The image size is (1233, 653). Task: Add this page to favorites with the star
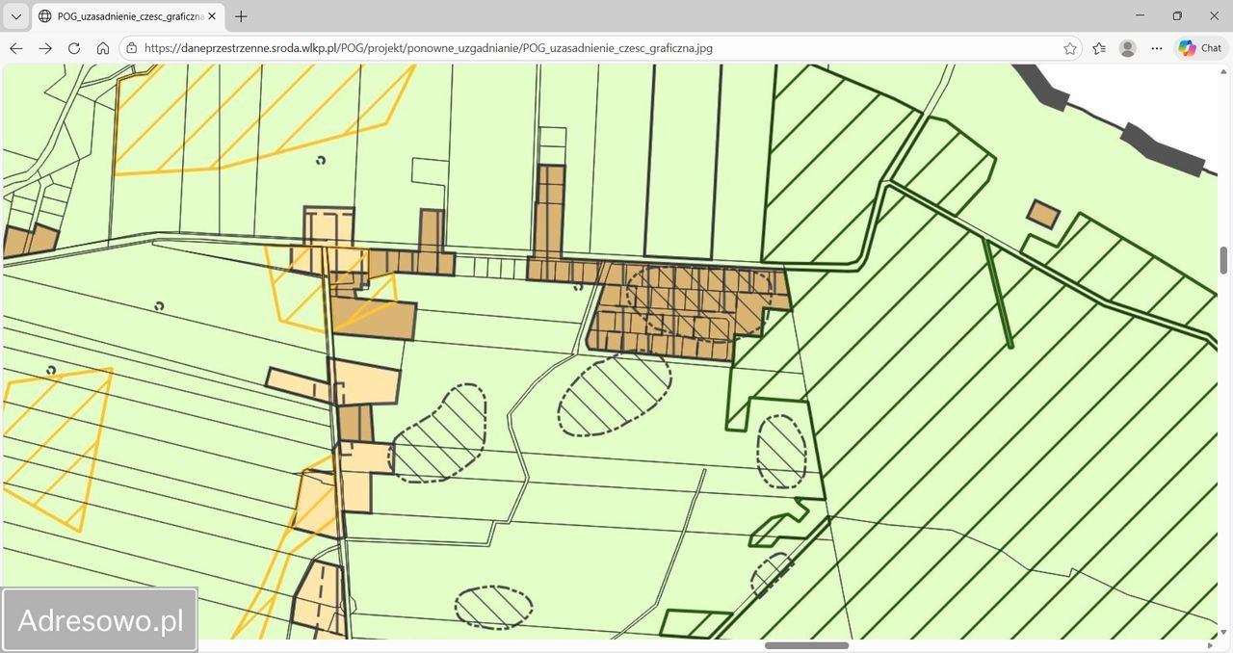[1070, 48]
